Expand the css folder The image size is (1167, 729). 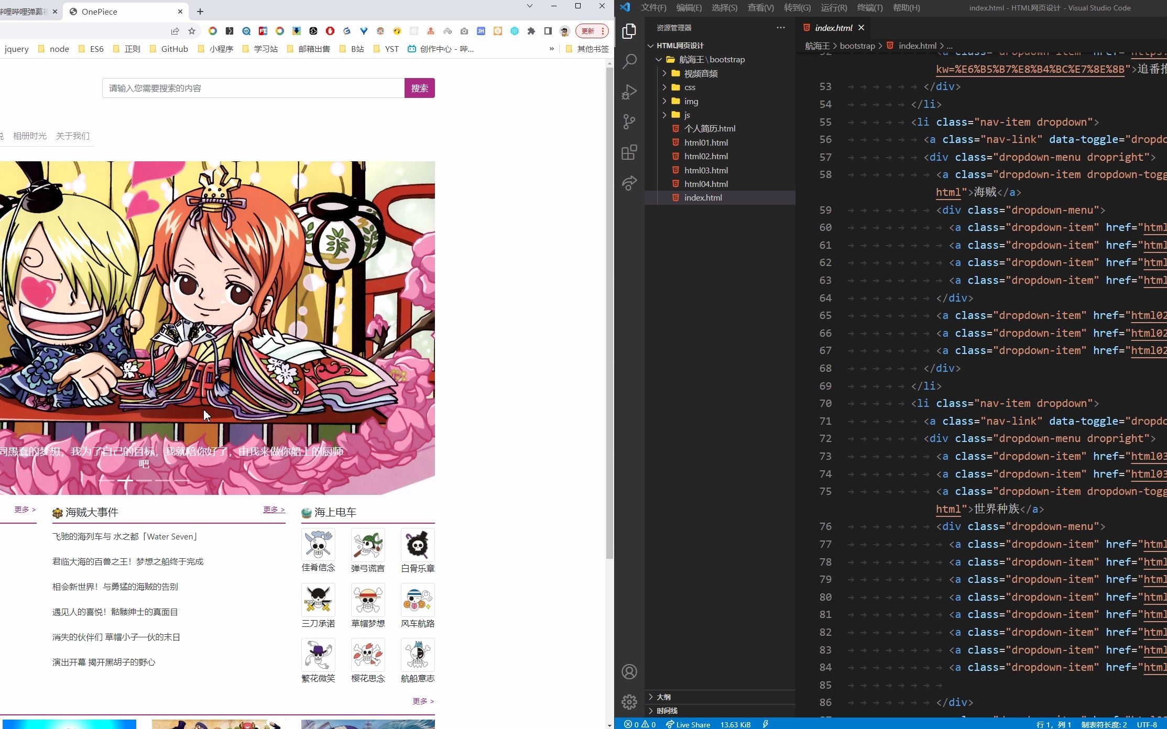click(x=690, y=87)
